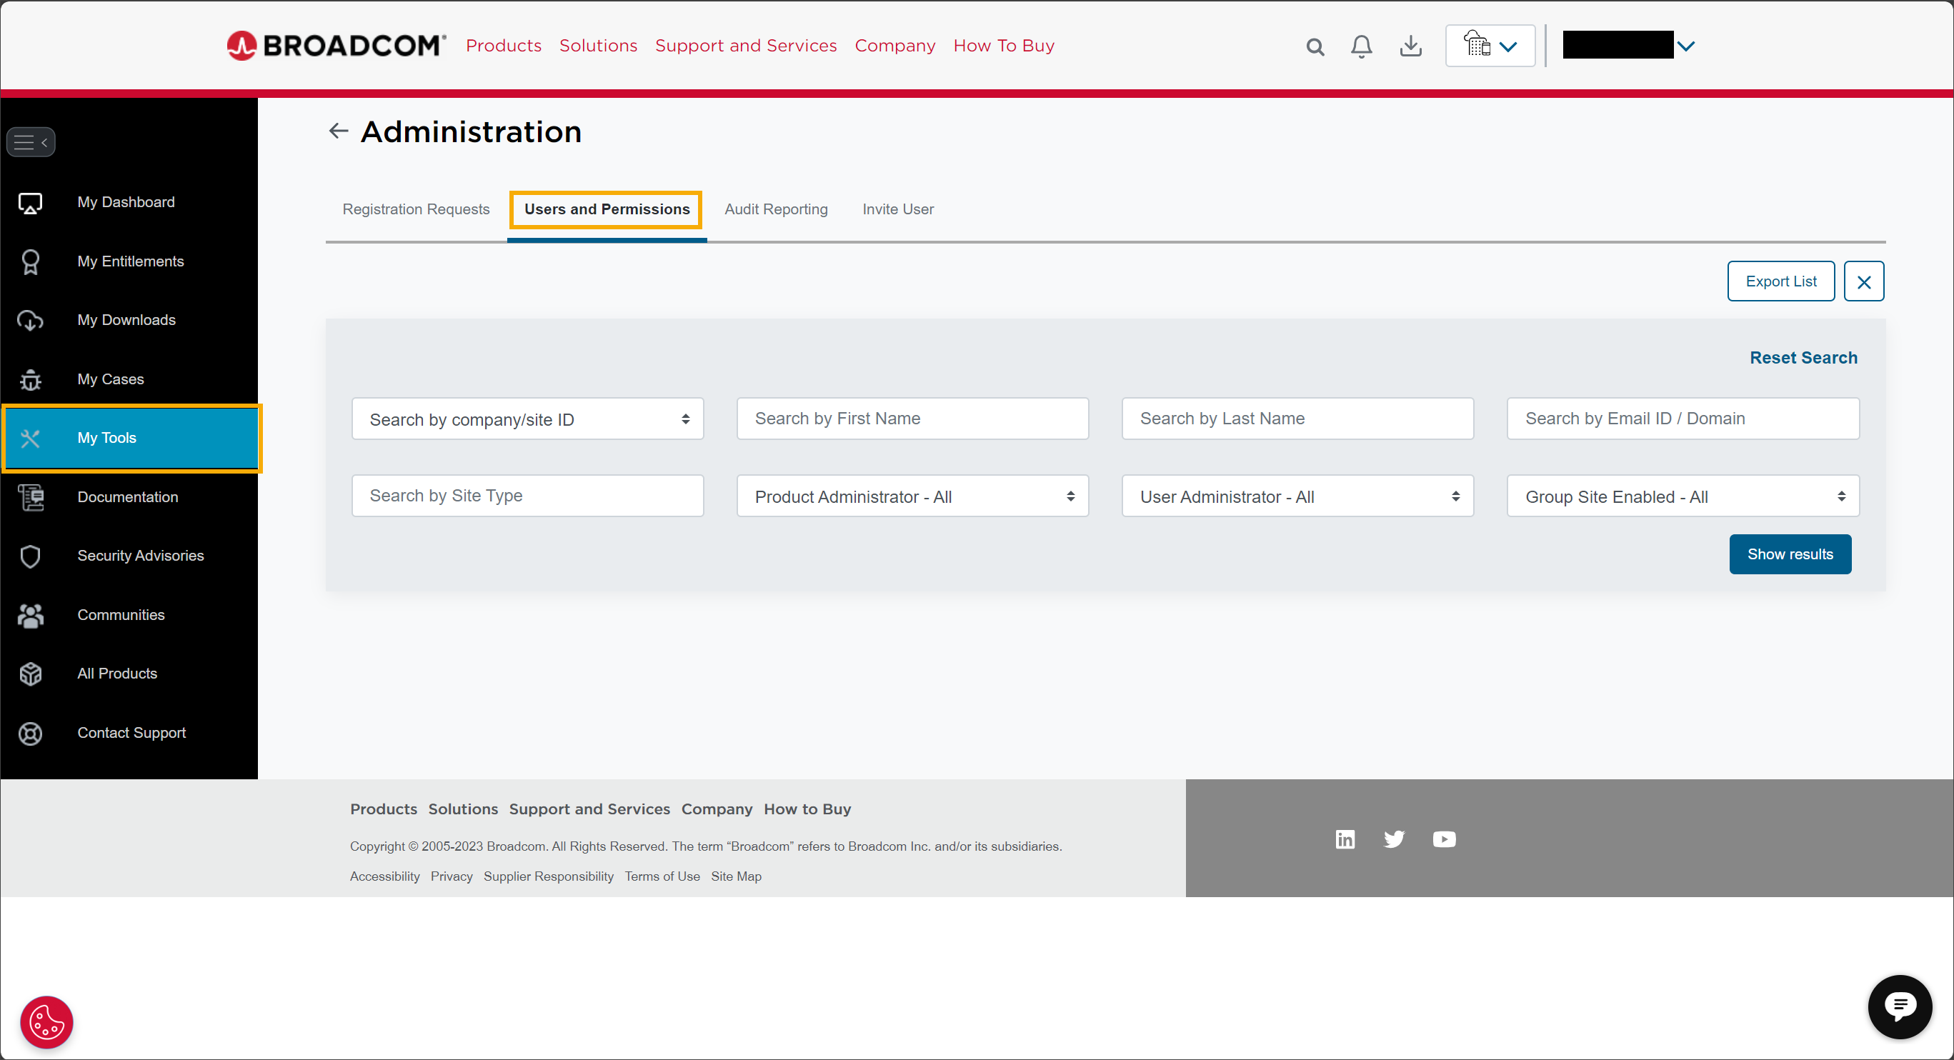The image size is (1954, 1060).
Task: Switch to Audit Reporting tab
Action: tap(776, 209)
